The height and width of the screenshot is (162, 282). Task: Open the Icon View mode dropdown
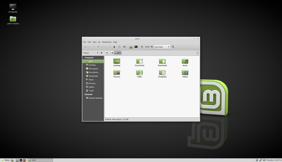tap(162, 47)
